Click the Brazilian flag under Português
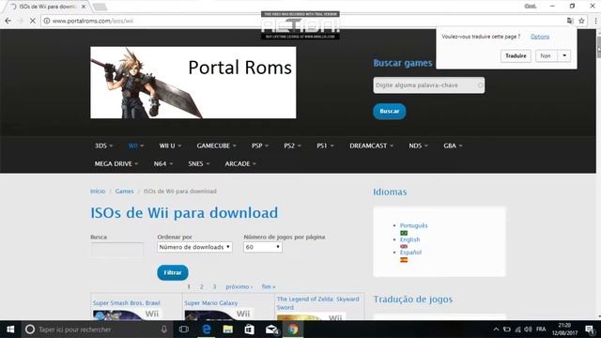Image resolution: width=601 pixels, height=338 pixels. pyautogui.click(x=404, y=233)
